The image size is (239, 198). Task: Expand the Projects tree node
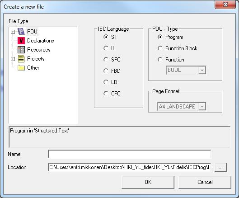tap(13, 59)
